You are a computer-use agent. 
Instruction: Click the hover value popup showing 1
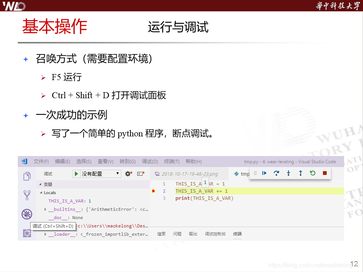(205, 182)
